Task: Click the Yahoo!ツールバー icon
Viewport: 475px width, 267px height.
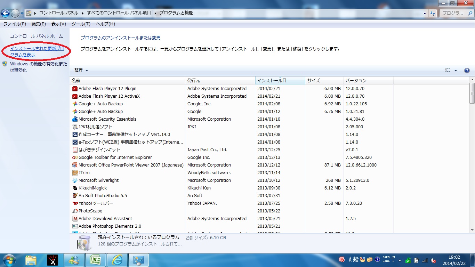Action: point(75,203)
